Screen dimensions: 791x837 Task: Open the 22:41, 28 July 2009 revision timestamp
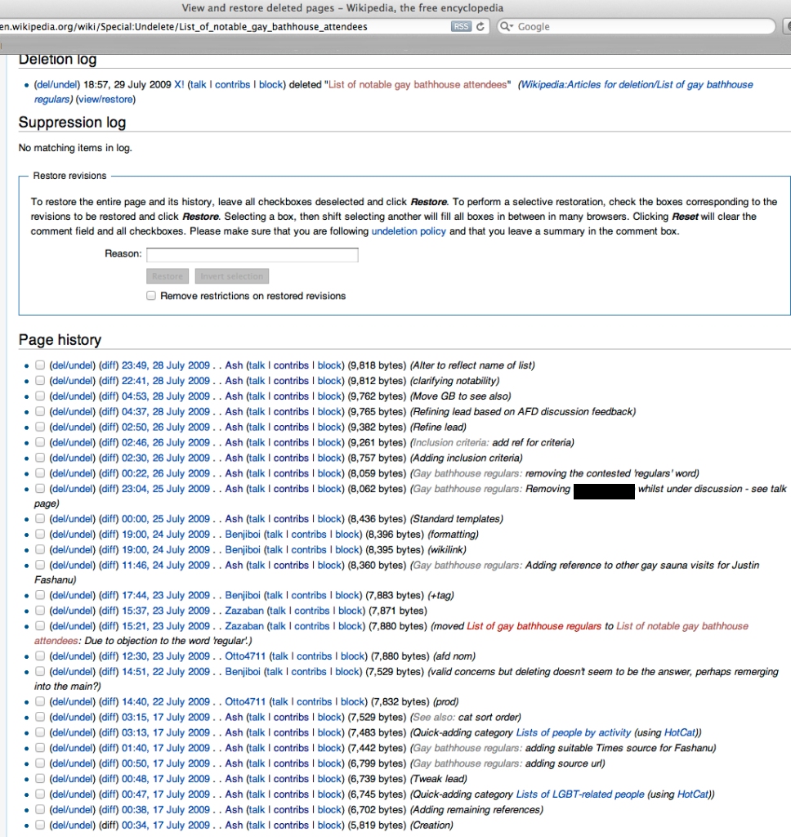(x=166, y=381)
